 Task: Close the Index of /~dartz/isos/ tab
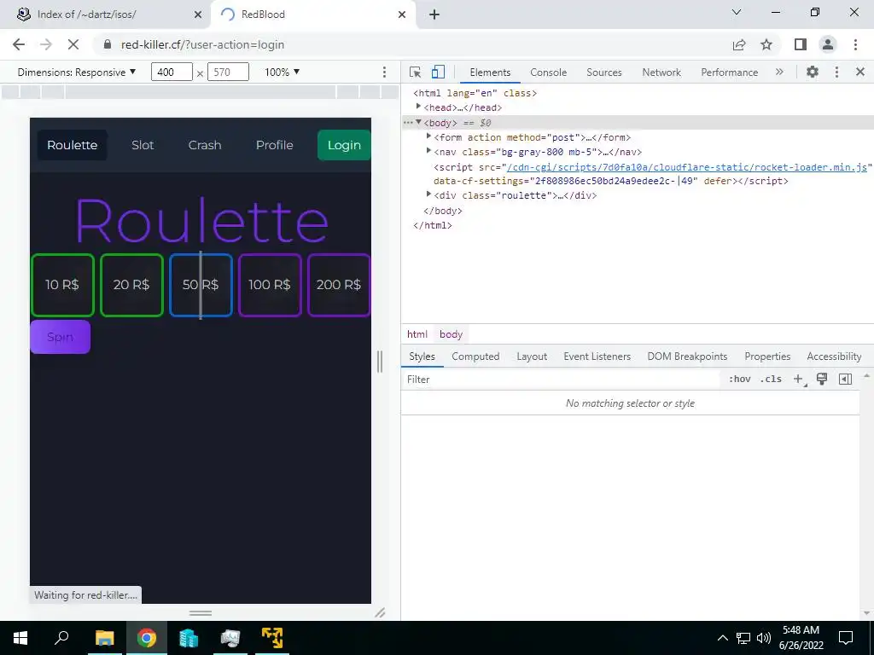(198, 14)
